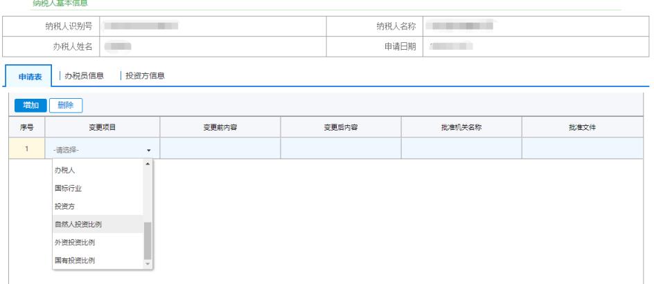Choose 国标行业 option in the list
This screenshot has height=284, width=654.
coord(69,188)
